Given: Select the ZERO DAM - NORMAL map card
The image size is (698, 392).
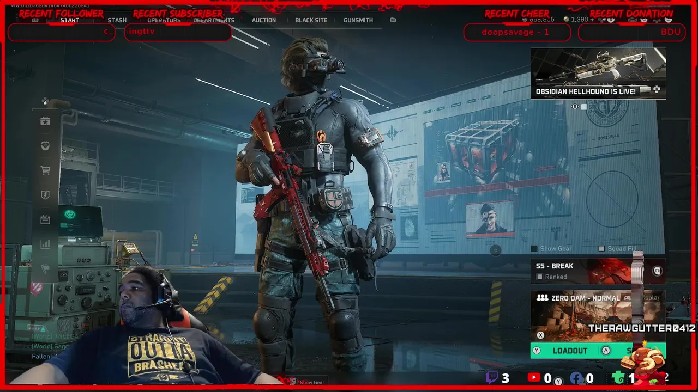Looking at the screenshot, I should [598, 316].
